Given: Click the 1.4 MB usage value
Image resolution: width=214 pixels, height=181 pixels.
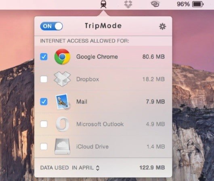Looking at the screenshot, I should click(x=156, y=146).
